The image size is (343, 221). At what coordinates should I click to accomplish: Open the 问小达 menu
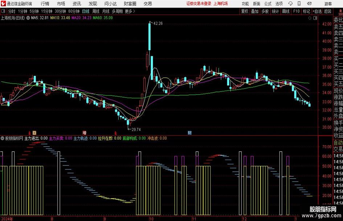(110, 4)
